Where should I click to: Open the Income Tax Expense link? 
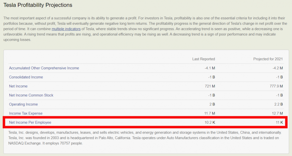coord(26,113)
